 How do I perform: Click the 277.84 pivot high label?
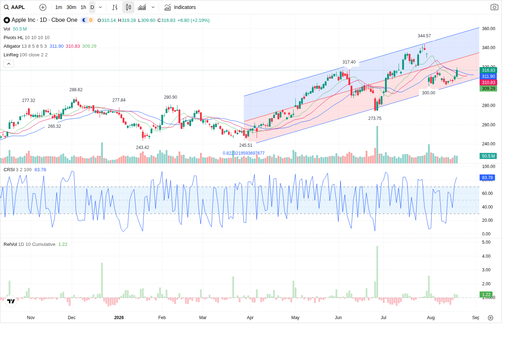(x=119, y=100)
